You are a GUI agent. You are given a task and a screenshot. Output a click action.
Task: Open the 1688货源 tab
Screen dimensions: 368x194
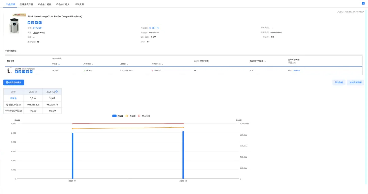pos(79,4)
